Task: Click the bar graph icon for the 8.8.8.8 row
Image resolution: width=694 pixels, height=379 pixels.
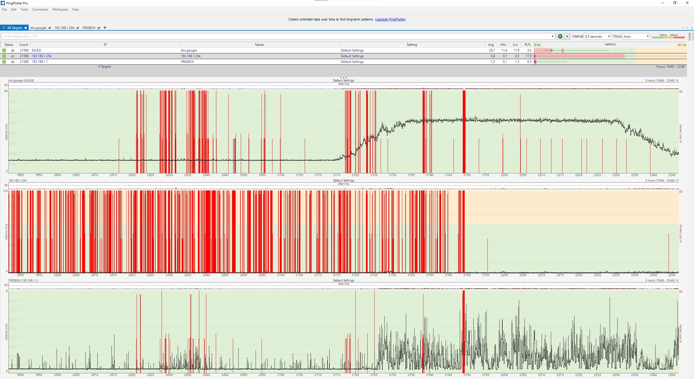Action: coord(12,50)
